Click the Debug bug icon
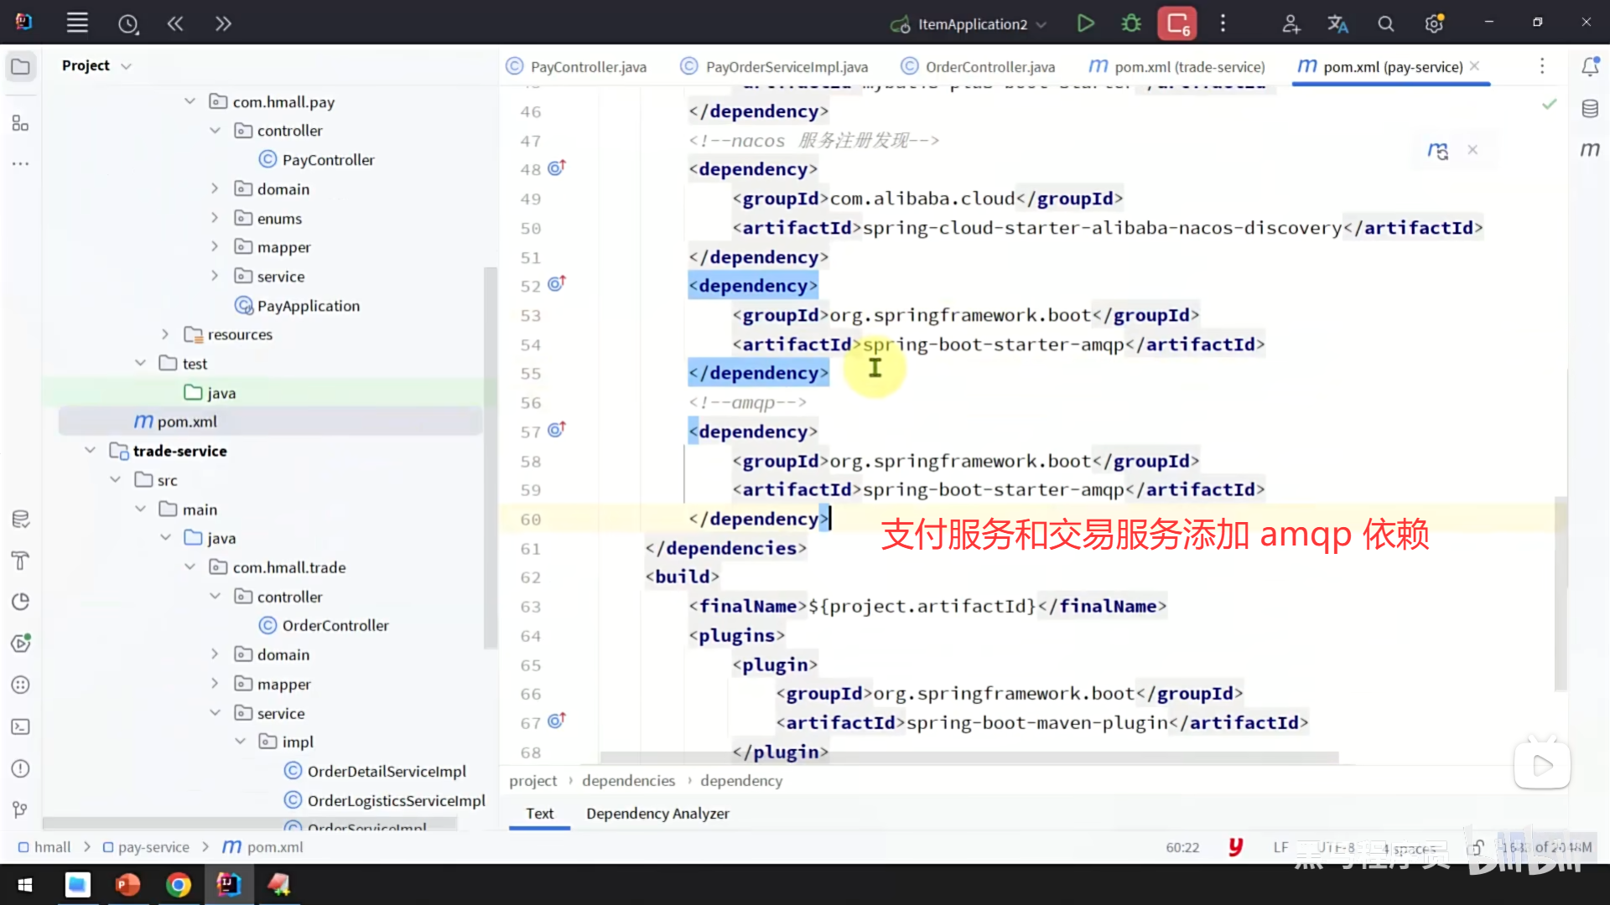1610x905 pixels. 1131,23
